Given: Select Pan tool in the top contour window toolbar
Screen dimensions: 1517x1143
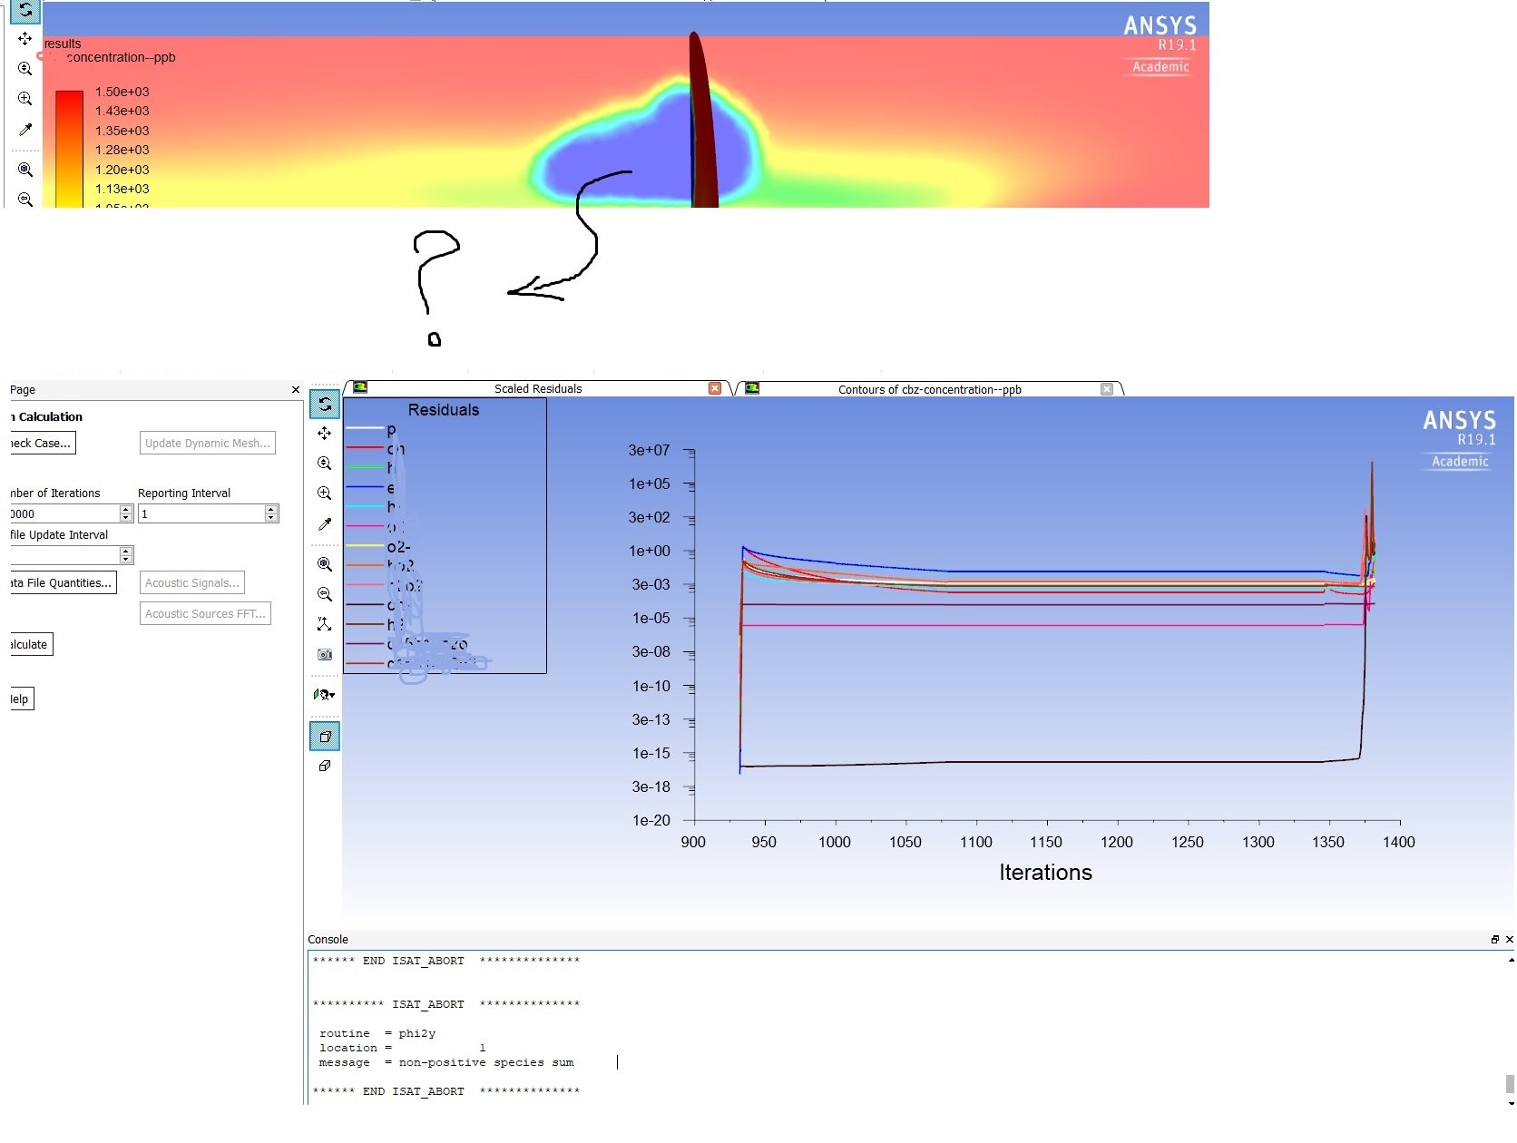Looking at the screenshot, I should [x=25, y=39].
